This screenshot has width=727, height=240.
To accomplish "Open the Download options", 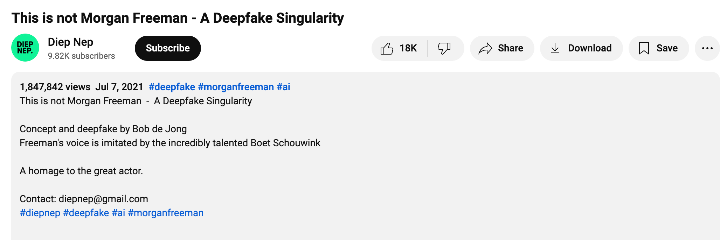I will pos(581,48).
